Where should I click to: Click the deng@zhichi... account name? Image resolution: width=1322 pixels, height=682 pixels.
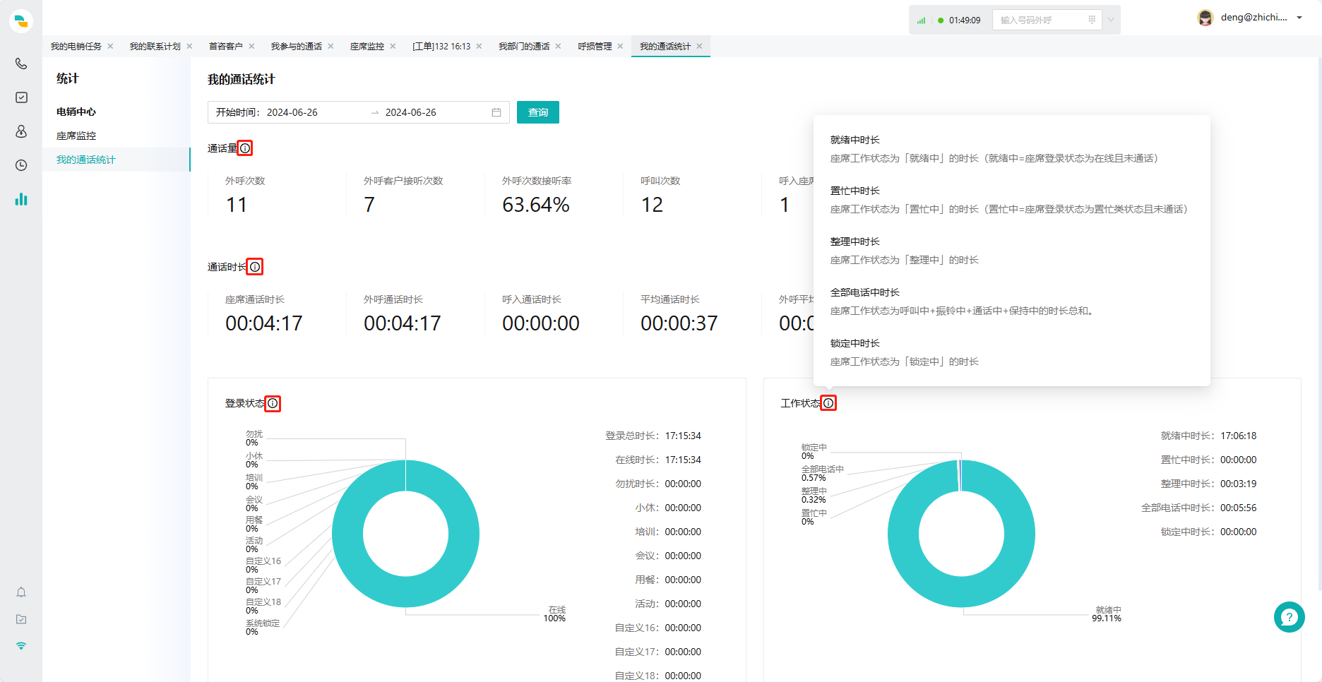(x=1253, y=18)
